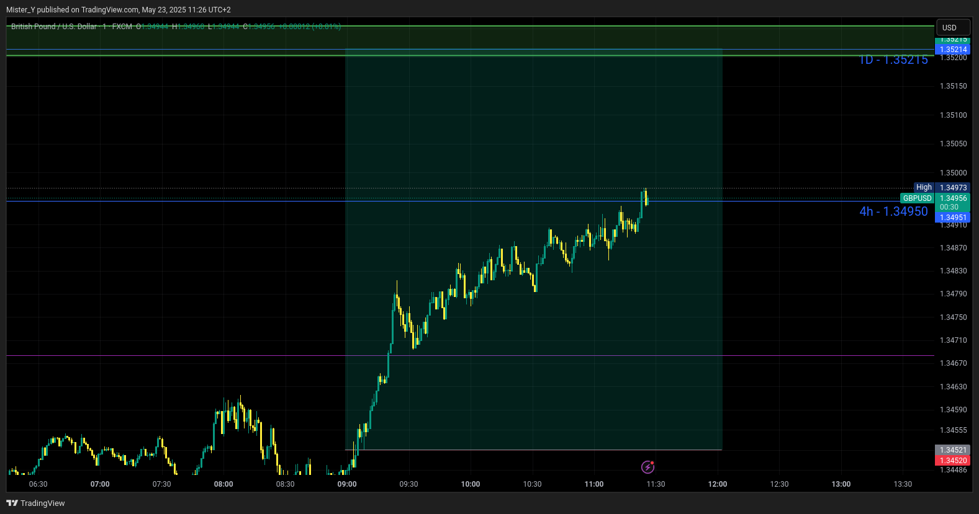
Task: Click the 07:30 time axis label
Action: (x=162, y=484)
